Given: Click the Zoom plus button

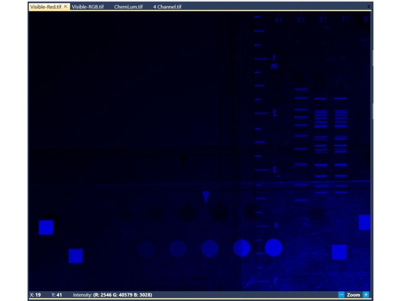Looking at the screenshot, I should coord(366,294).
